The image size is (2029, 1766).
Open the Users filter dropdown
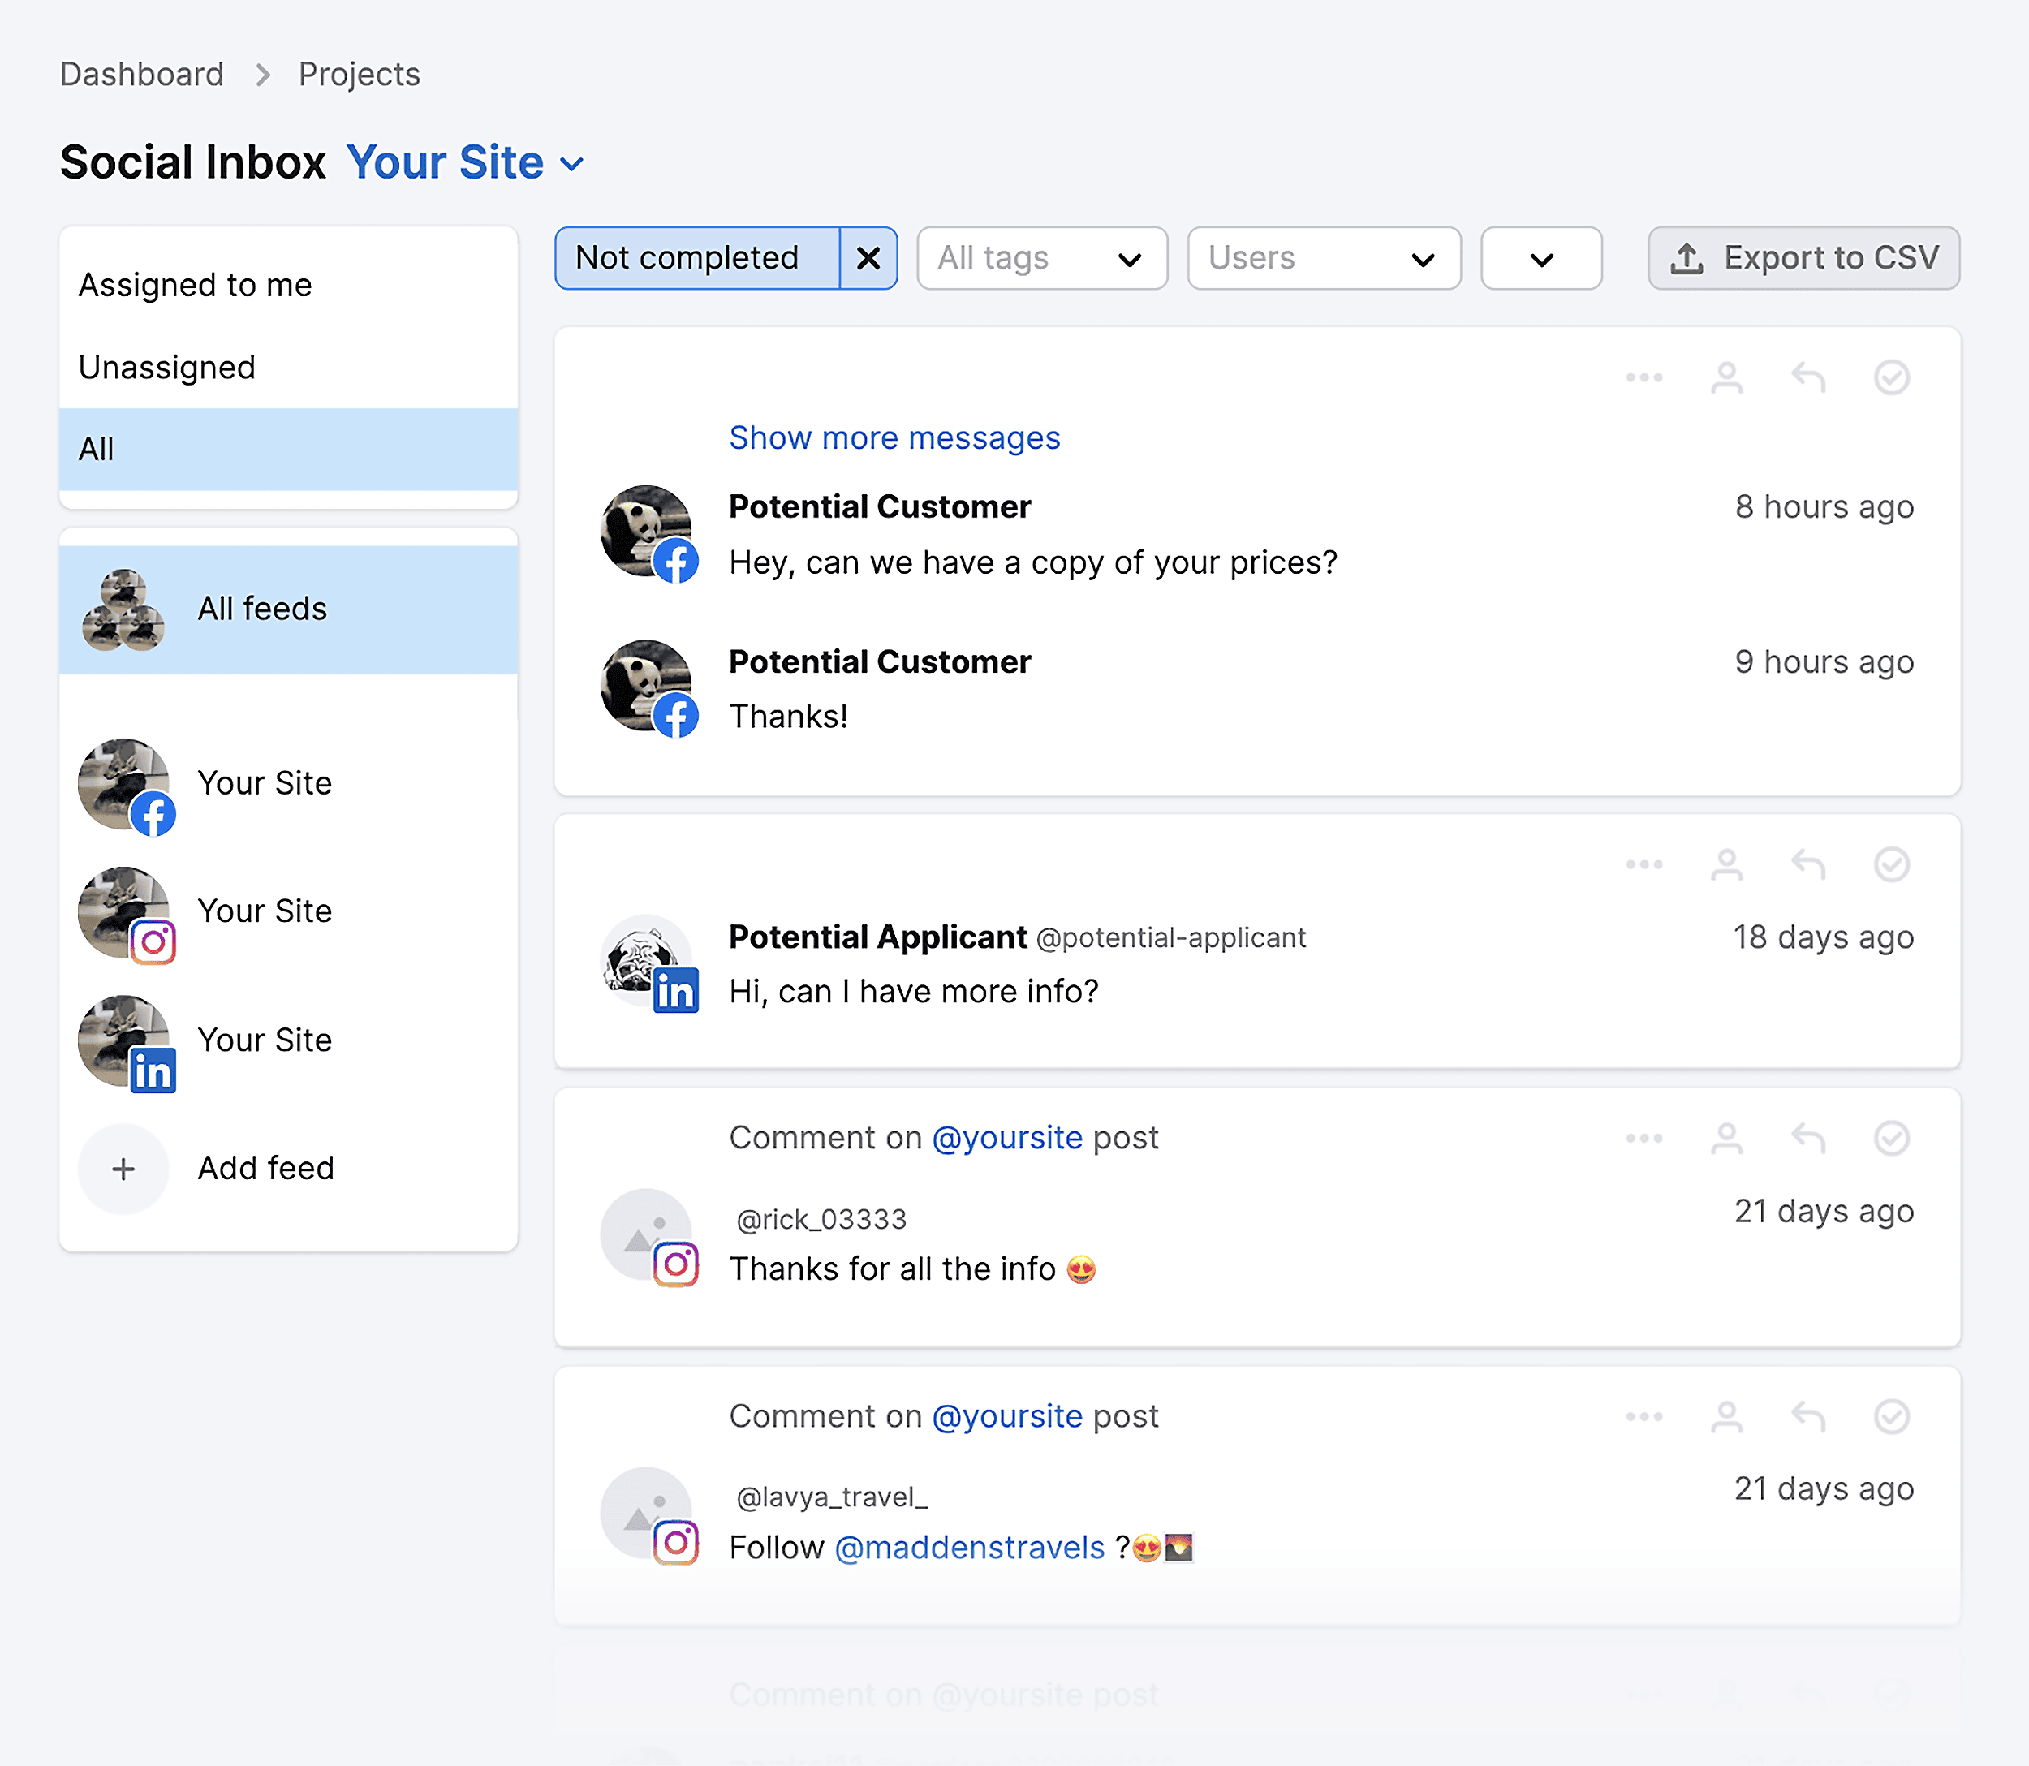[x=1322, y=258]
